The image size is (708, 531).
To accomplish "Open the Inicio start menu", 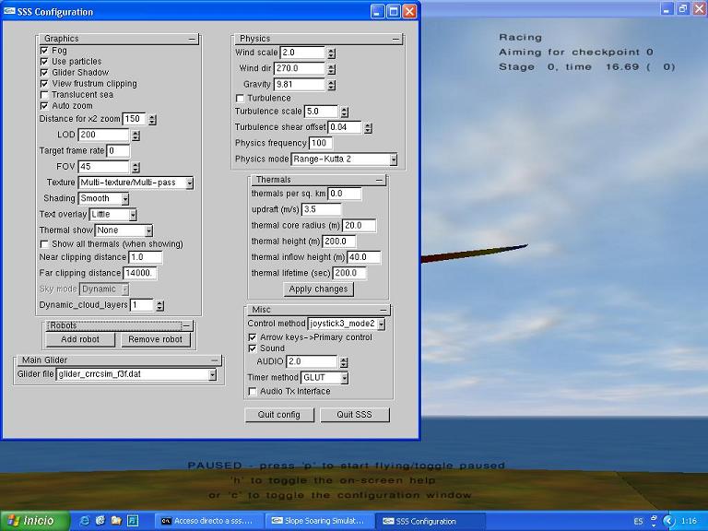I will pyautogui.click(x=31, y=521).
